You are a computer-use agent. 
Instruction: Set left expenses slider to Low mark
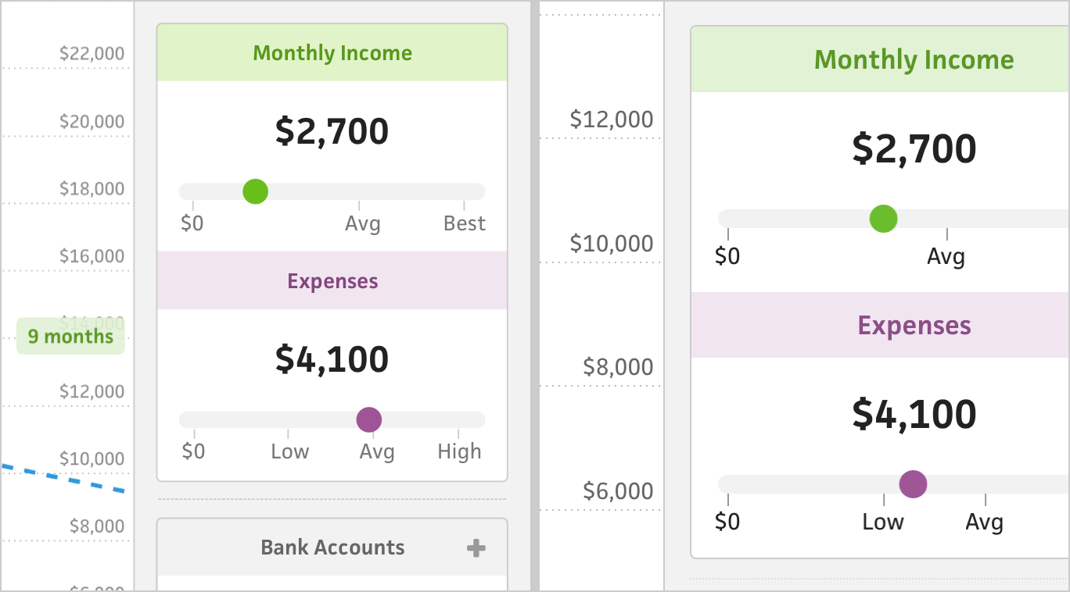[x=288, y=420]
